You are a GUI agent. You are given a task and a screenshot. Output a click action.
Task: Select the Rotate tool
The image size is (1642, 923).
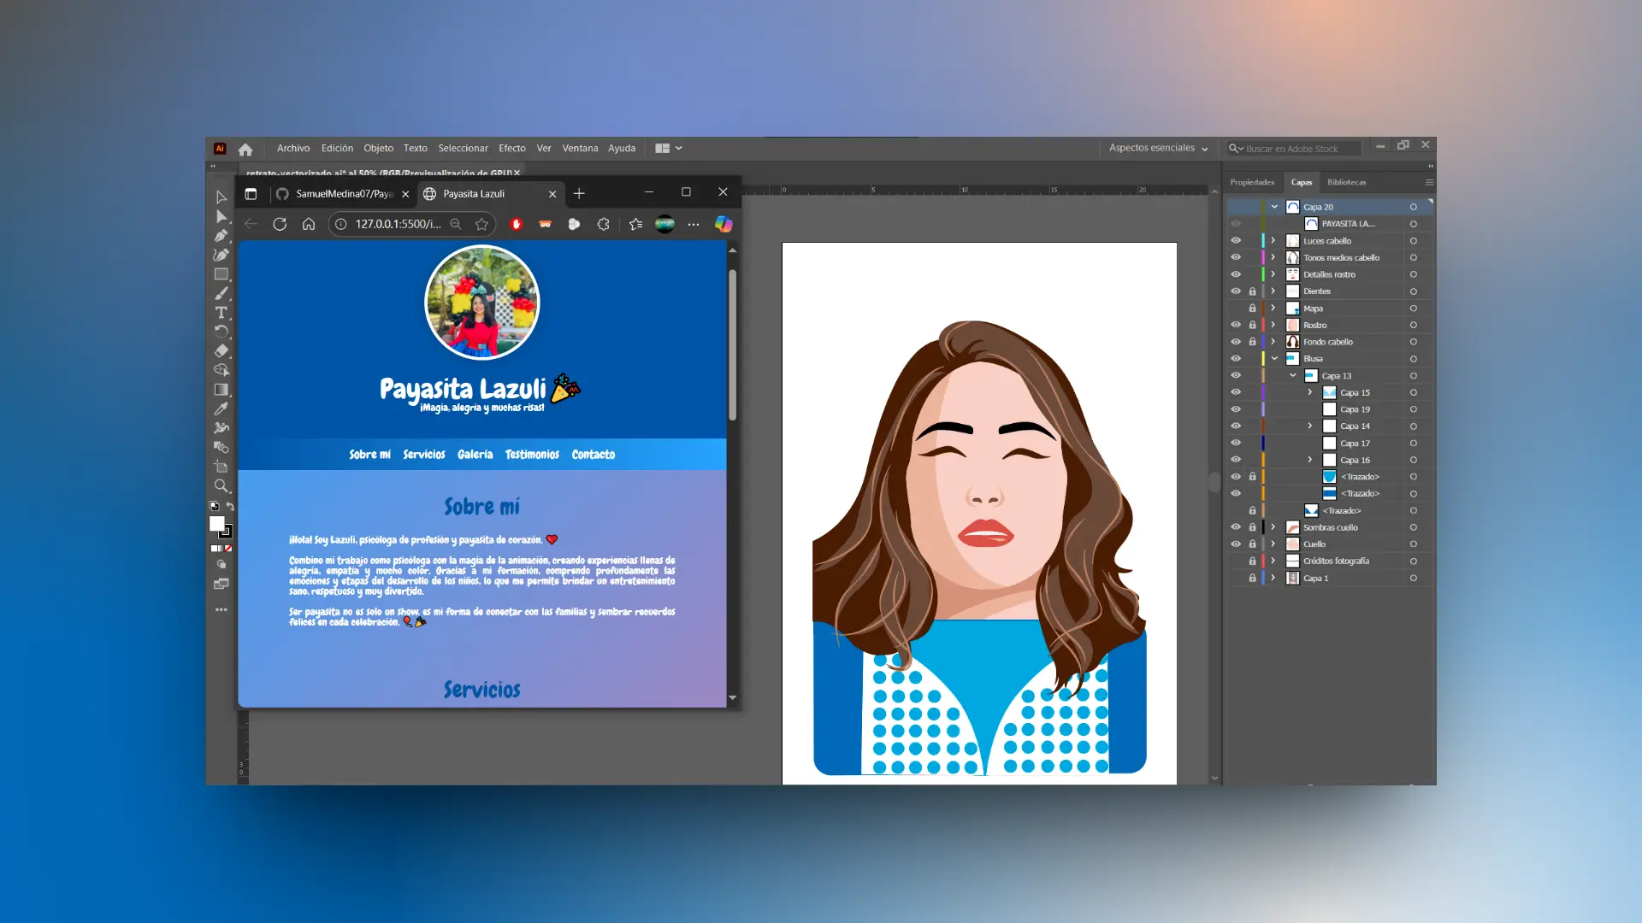click(221, 331)
